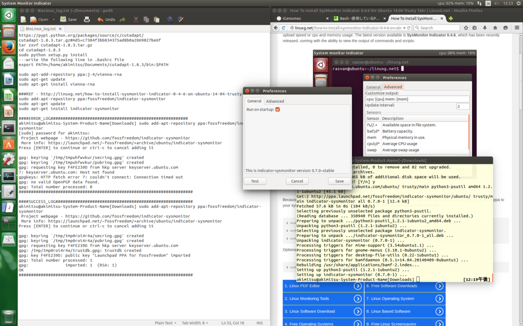523x326 pixels.
Task: Open the Linux PDF Editor link
Action: [x=323, y=286]
